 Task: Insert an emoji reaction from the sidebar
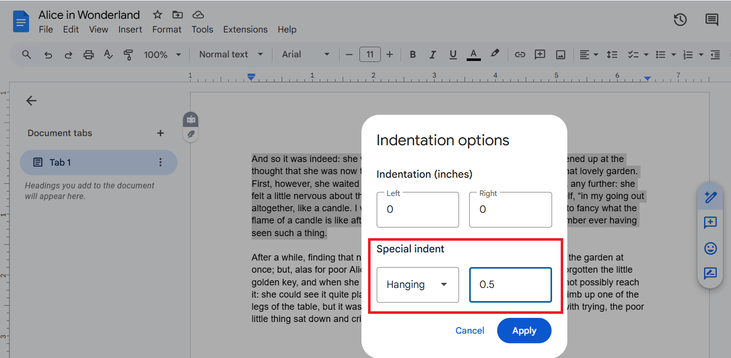pos(710,248)
